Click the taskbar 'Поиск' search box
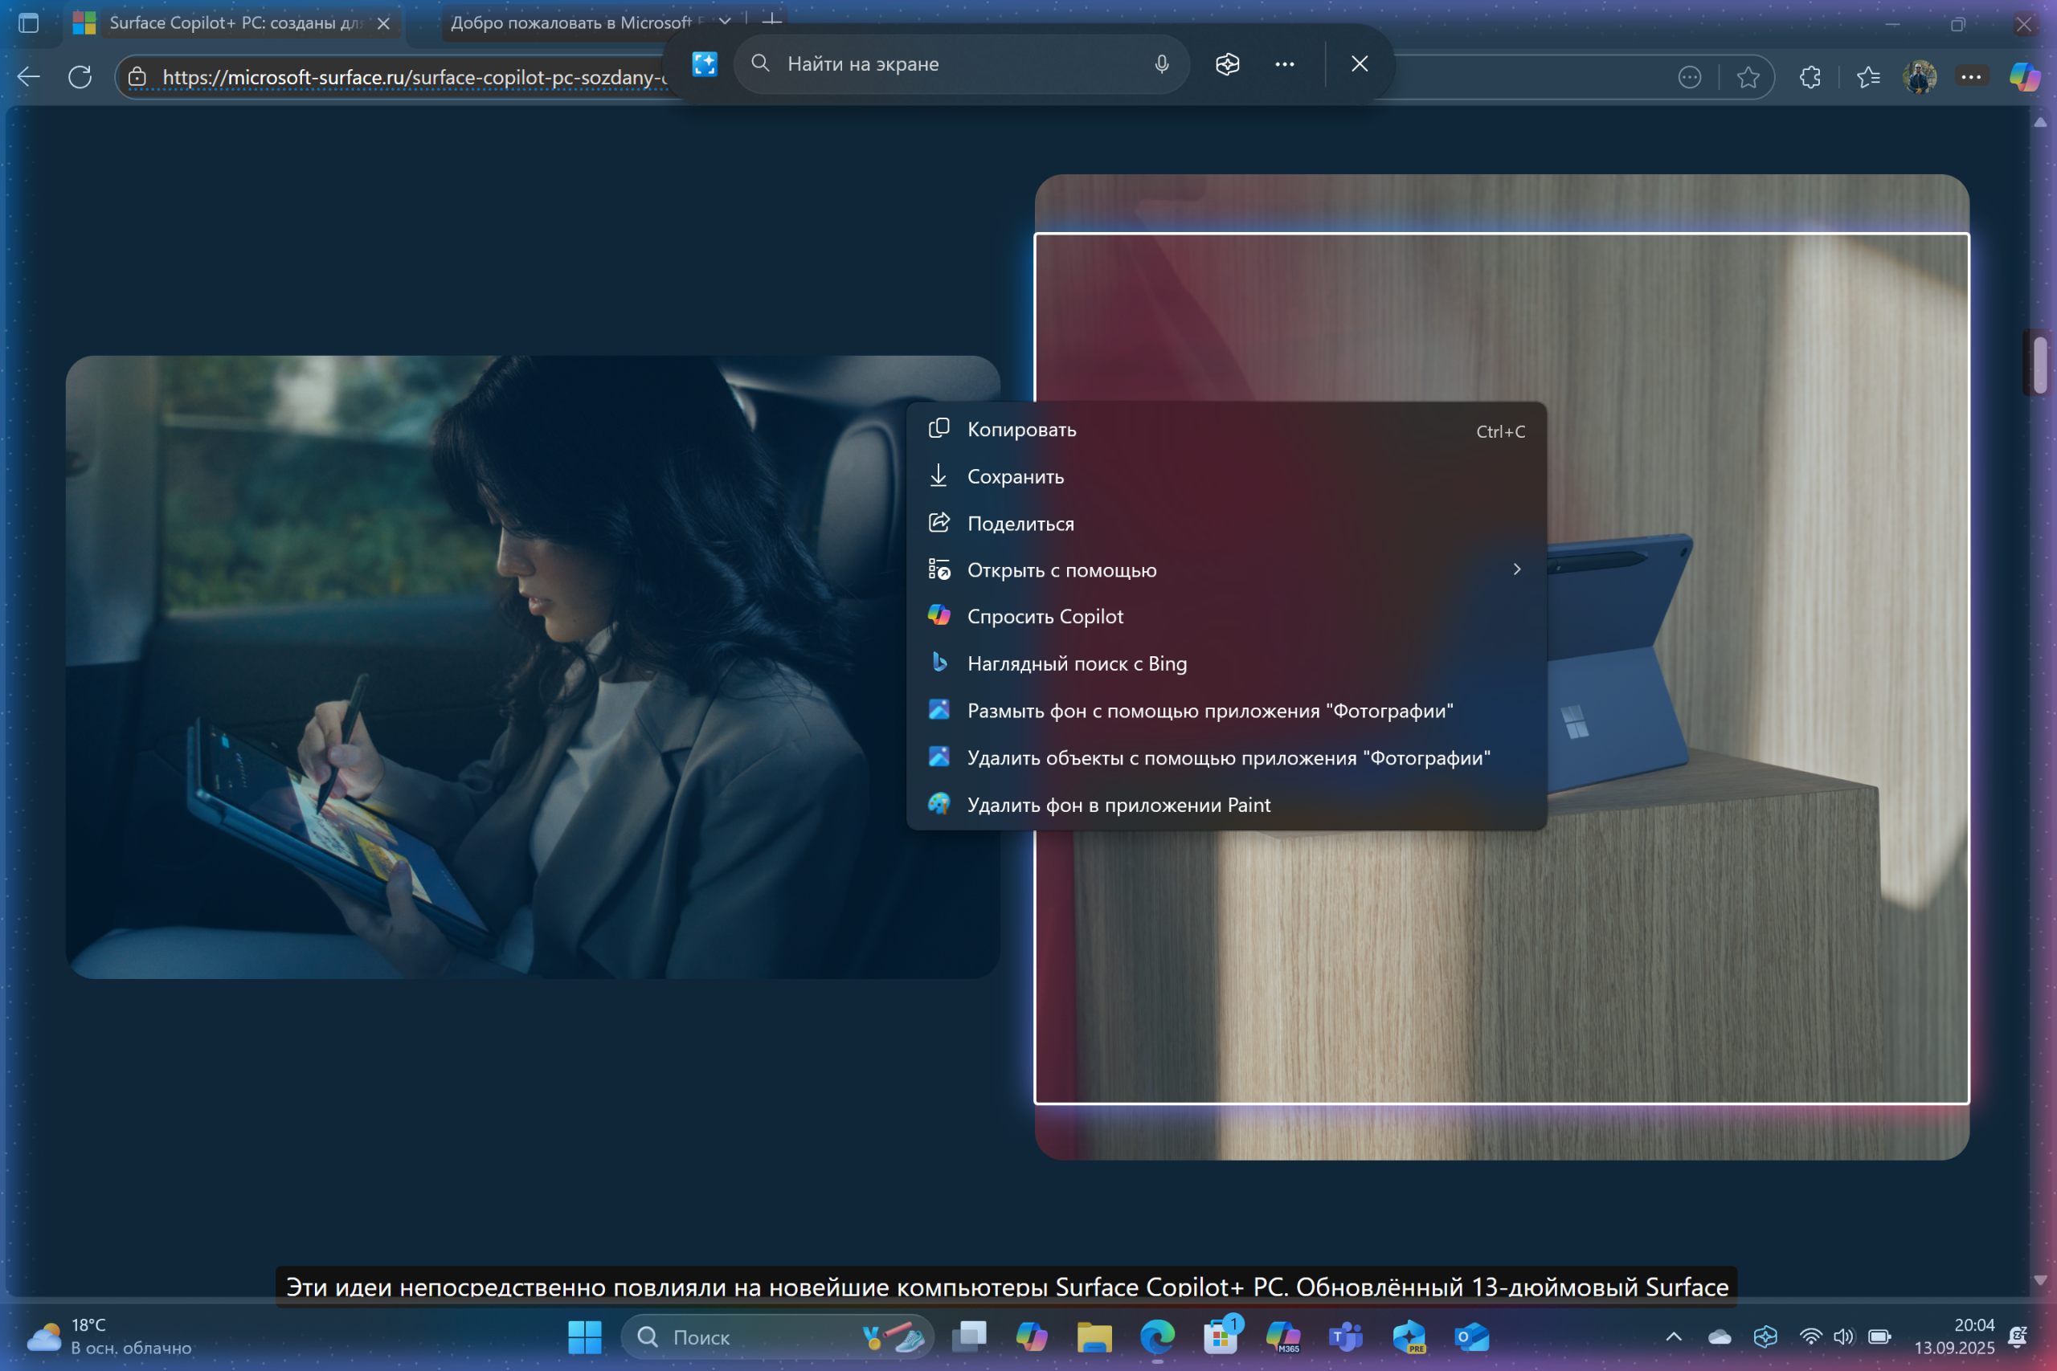 [778, 1337]
